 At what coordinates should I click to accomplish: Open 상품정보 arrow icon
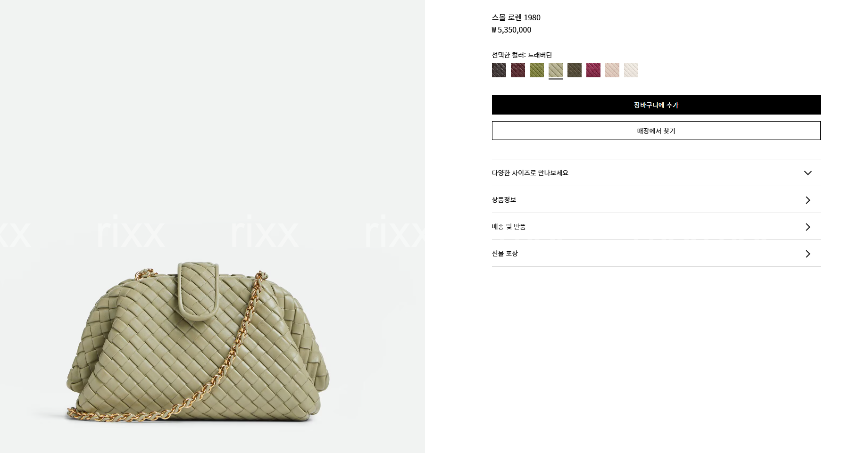[x=808, y=200]
